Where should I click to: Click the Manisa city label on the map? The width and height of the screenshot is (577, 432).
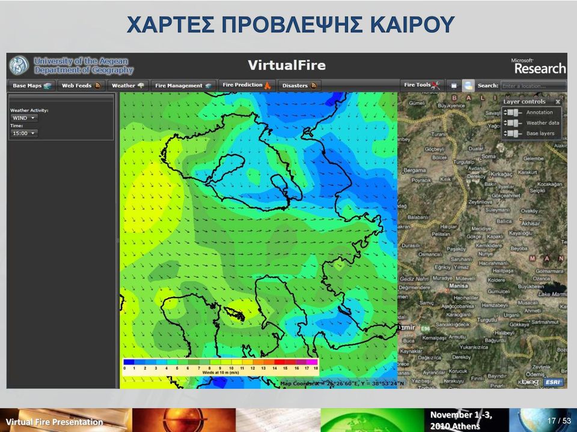[x=458, y=286]
